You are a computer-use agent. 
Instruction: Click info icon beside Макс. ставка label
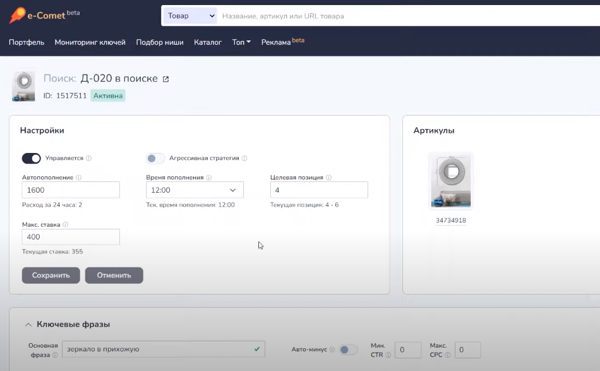click(65, 224)
